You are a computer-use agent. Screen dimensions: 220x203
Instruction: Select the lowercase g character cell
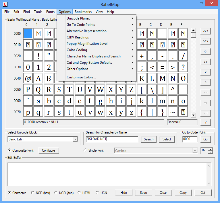100,101
